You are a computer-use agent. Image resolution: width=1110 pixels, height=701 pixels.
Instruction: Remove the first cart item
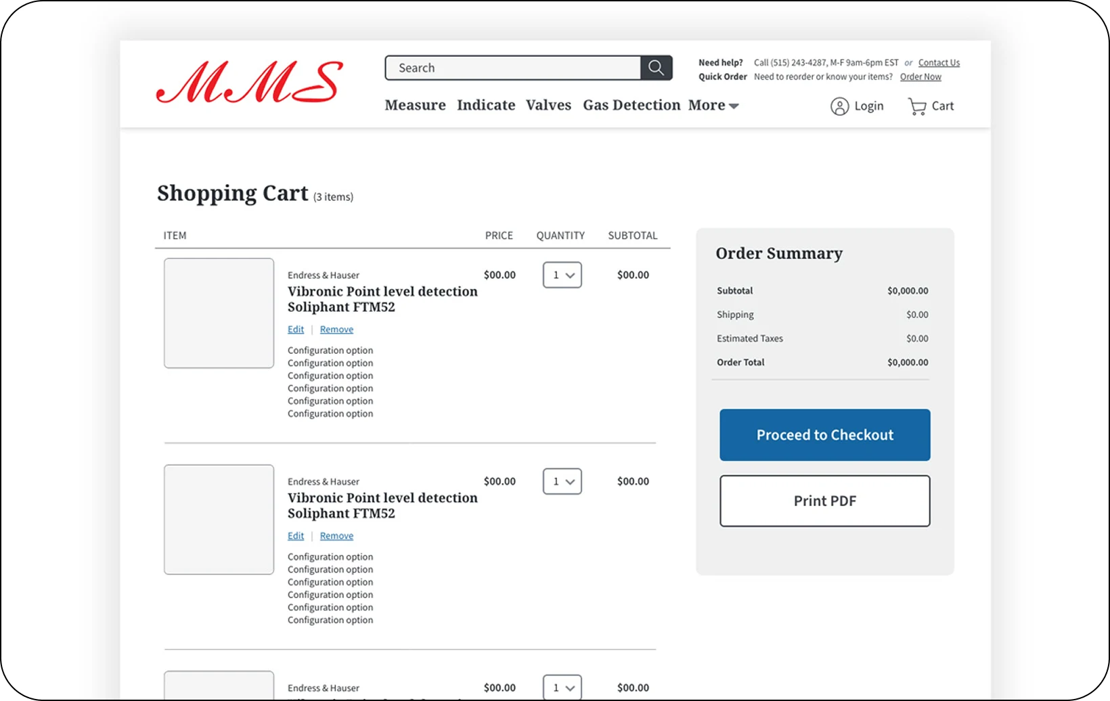click(x=336, y=330)
